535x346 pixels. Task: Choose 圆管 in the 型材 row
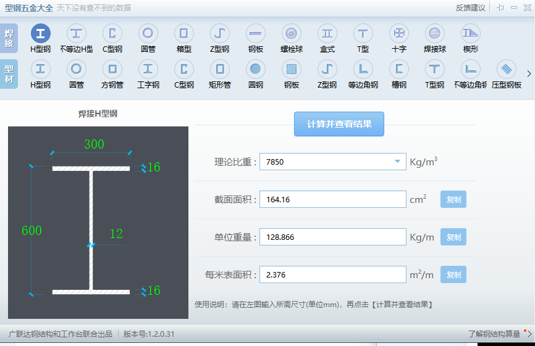click(x=77, y=69)
